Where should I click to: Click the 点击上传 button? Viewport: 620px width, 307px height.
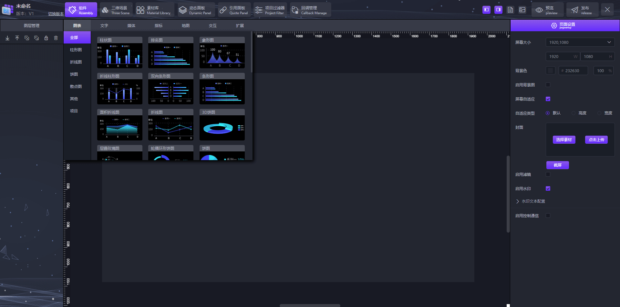(596, 139)
